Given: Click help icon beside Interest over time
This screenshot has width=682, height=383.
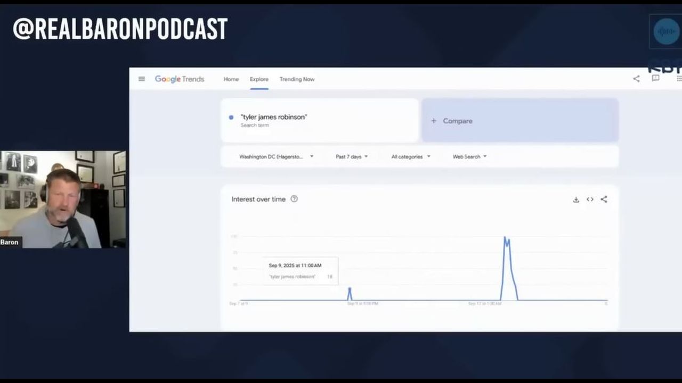Looking at the screenshot, I should coord(294,199).
